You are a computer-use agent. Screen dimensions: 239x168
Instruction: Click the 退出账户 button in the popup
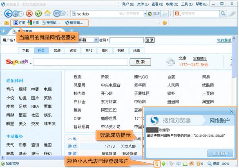[220, 153]
